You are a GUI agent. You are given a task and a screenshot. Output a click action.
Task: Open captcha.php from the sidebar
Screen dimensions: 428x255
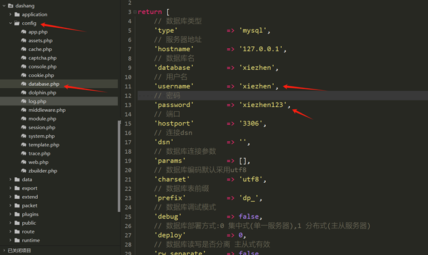[x=42, y=58]
